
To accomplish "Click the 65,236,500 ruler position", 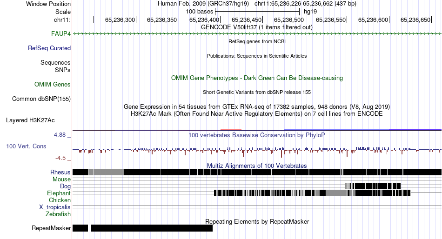I will (289, 20).
